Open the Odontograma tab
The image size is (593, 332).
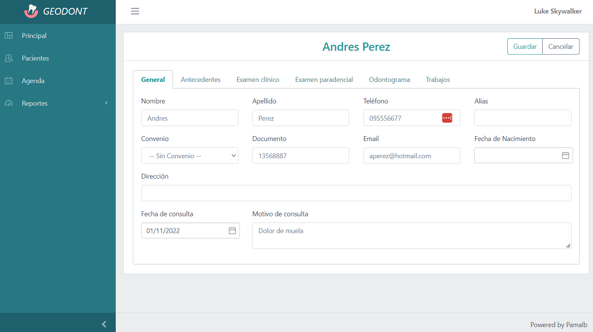[x=389, y=80]
